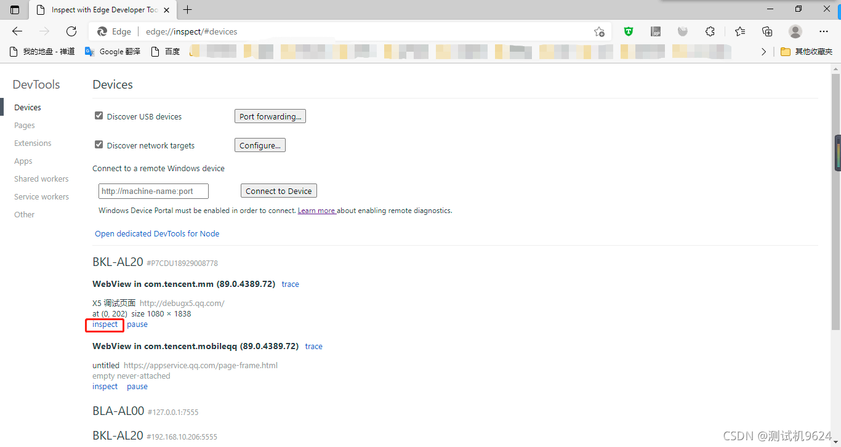The width and height of the screenshot is (841, 447).
Task: Click the http://machine-name:port input field
Action: (153, 191)
